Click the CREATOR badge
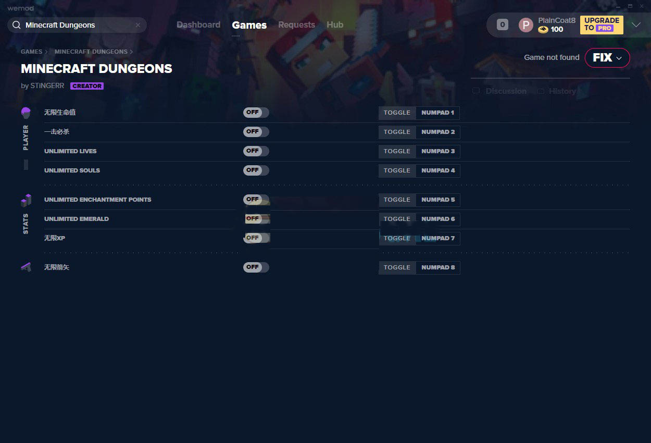651x443 pixels. pyautogui.click(x=87, y=86)
